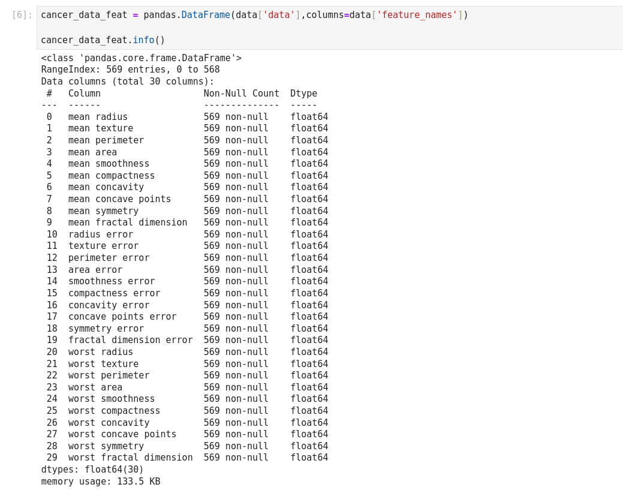
Task: Place cursor on the cancer_data_feat.info() line
Action: tap(103, 40)
